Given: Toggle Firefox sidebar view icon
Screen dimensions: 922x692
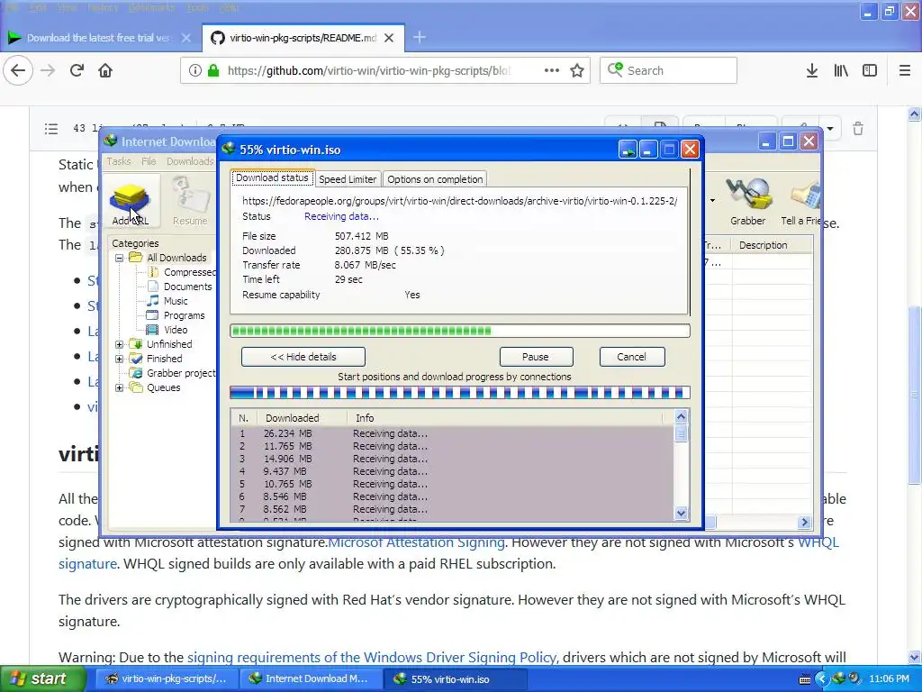Looking at the screenshot, I should pyautogui.click(x=870, y=70).
